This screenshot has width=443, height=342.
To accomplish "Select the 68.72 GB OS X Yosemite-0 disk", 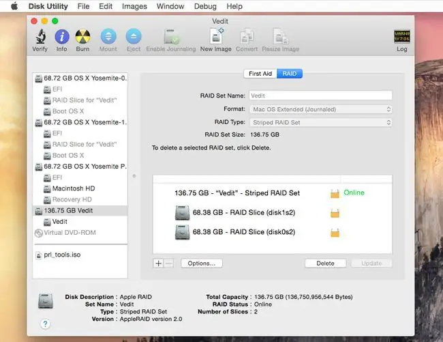I will pos(80,79).
